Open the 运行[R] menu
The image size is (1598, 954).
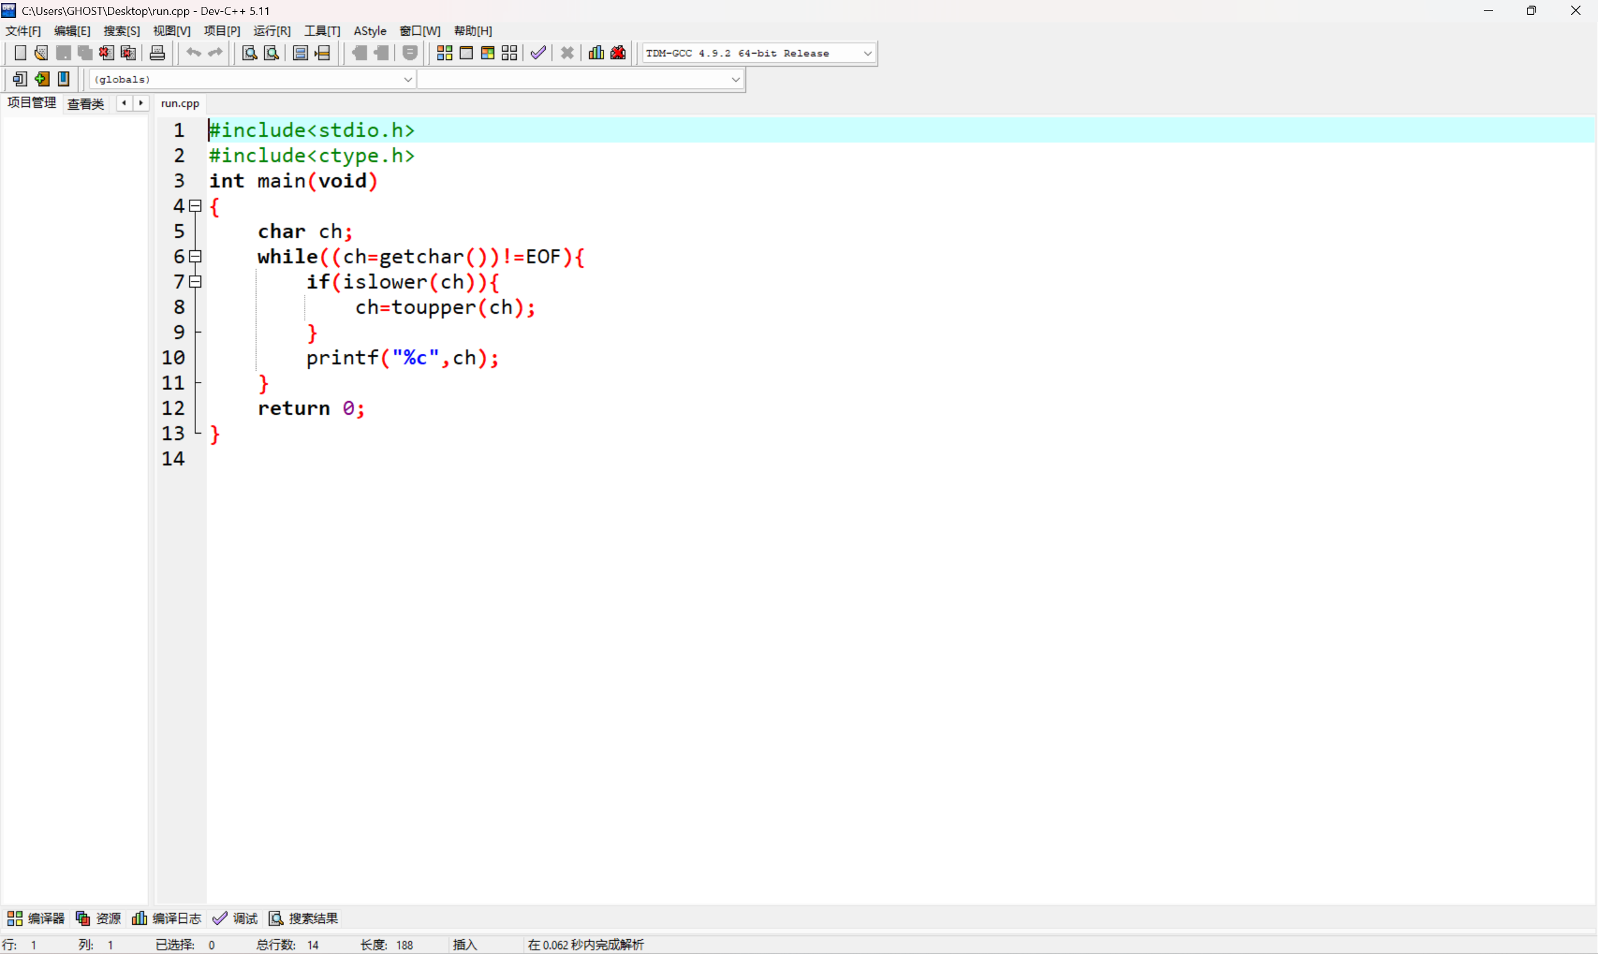(272, 31)
